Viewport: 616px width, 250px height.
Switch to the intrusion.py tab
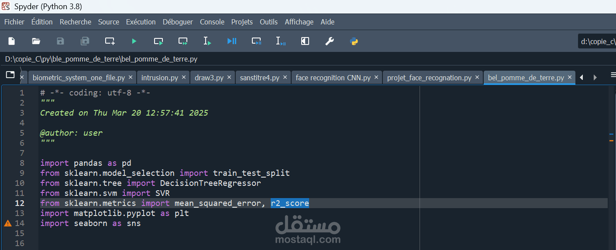[x=160, y=78]
